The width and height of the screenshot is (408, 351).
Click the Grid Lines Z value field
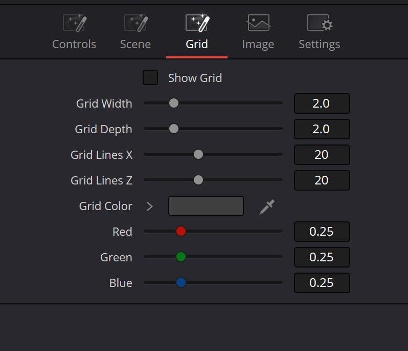(x=322, y=180)
